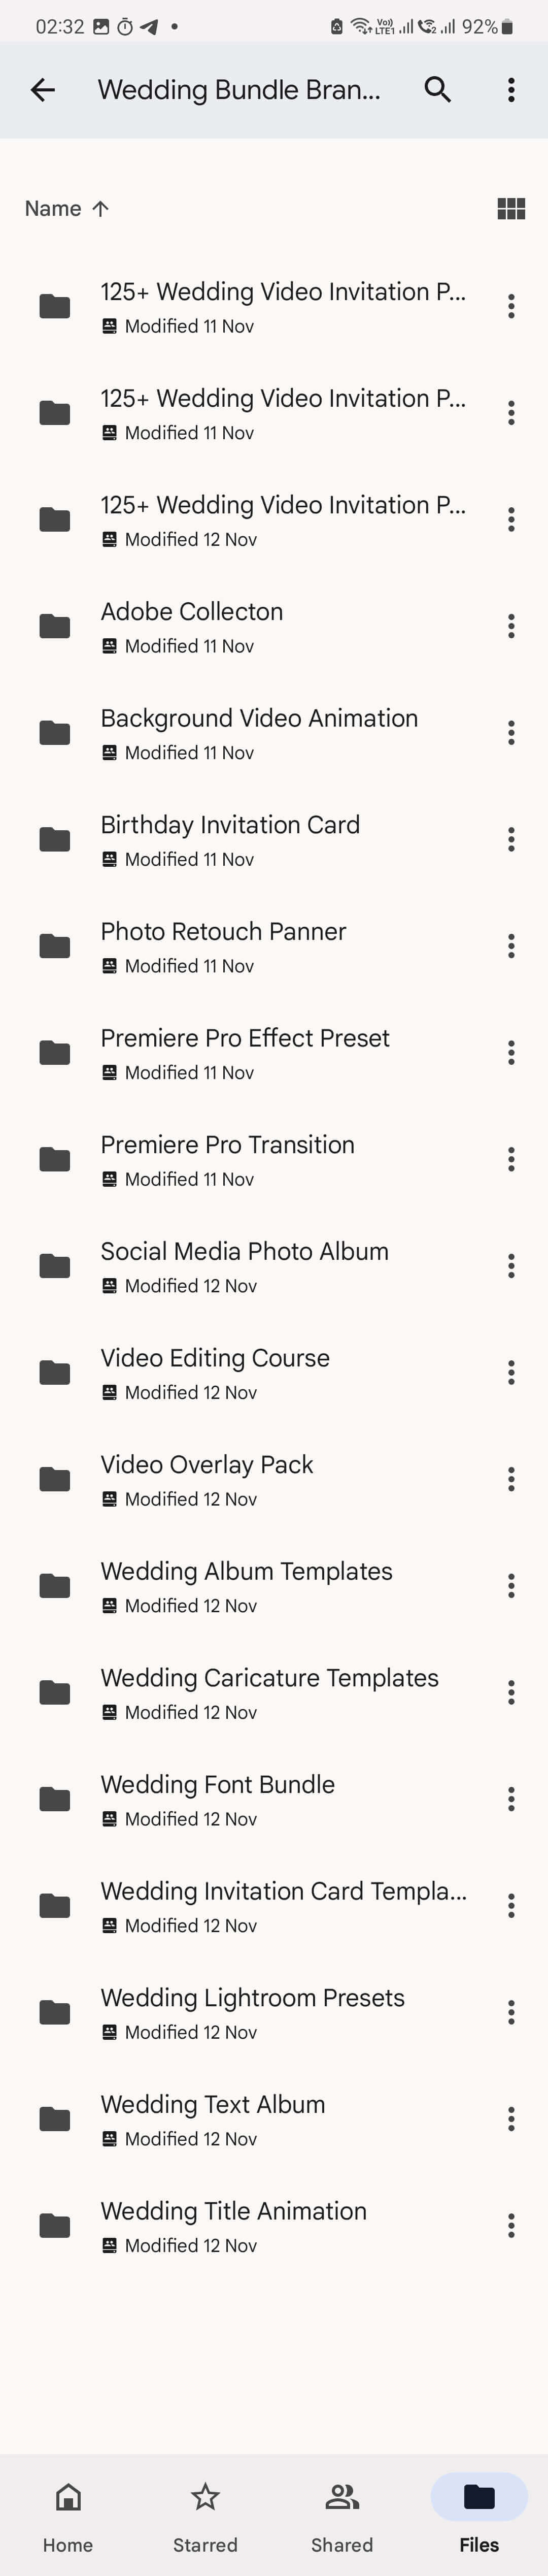Tap the back arrow in header
The width and height of the screenshot is (548, 2576).
pyautogui.click(x=43, y=90)
